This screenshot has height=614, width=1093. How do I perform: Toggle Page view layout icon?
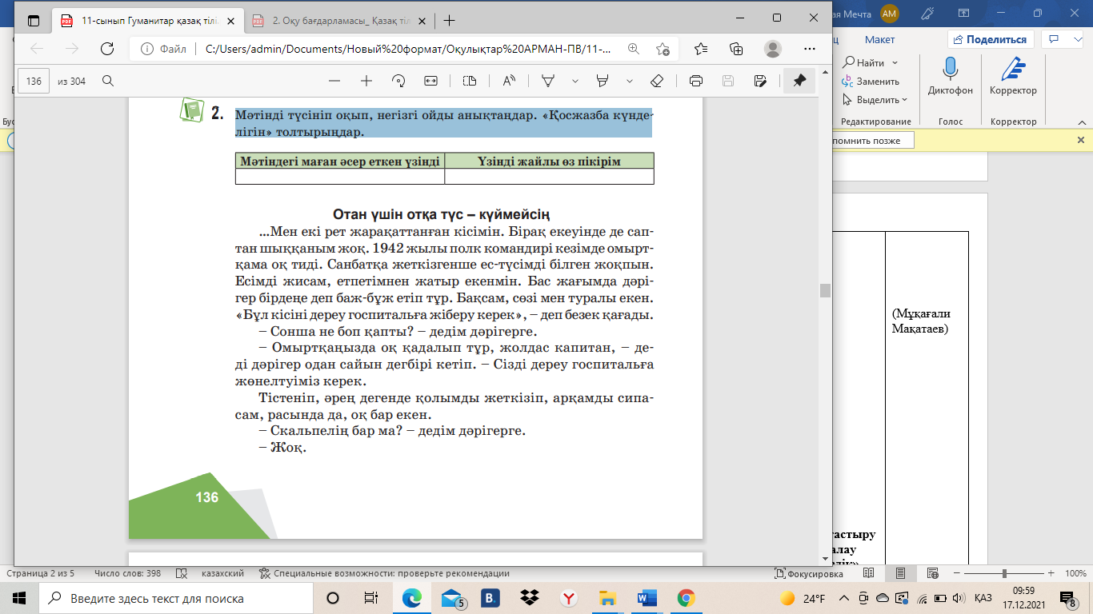470,81
